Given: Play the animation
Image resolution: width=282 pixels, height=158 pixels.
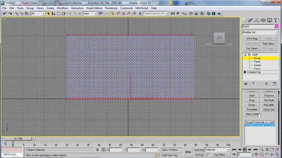Looking at the screenshot, I should [x=245, y=150].
